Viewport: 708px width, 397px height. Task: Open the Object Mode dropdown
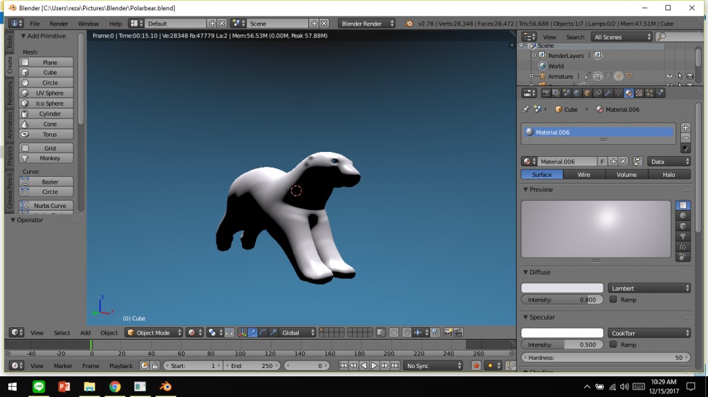tap(153, 333)
